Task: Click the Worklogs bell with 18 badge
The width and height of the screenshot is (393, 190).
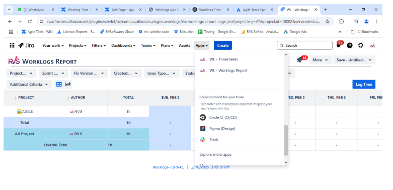Action: point(300,60)
